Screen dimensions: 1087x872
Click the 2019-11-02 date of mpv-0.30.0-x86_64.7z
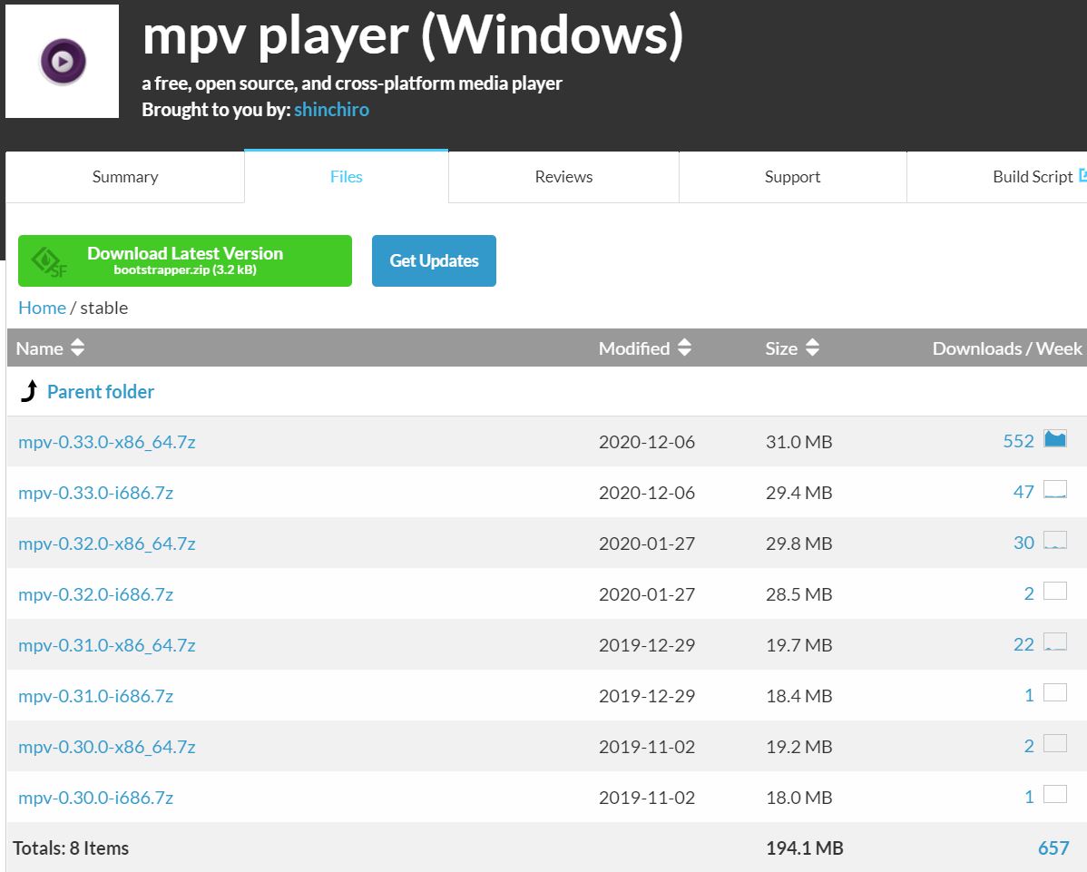coord(647,747)
